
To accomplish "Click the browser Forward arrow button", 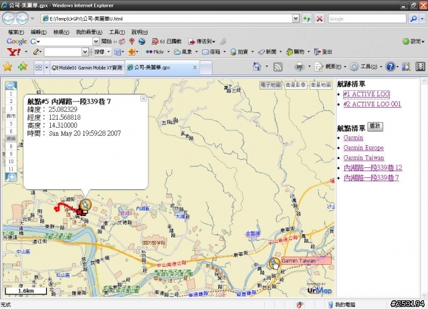I will click(x=22, y=19).
